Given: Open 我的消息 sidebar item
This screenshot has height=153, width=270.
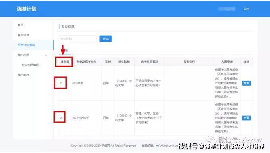Looking at the screenshot, I should pos(24,75).
